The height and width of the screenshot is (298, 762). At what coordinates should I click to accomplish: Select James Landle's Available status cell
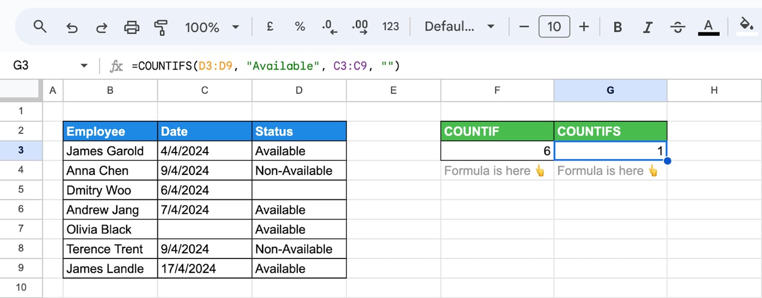pos(299,268)
